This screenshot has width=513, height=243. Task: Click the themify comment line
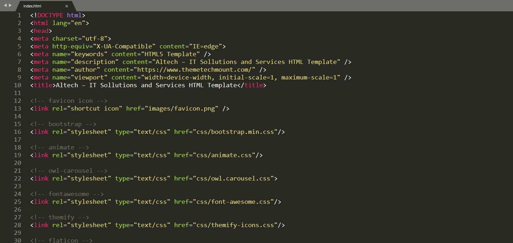[x=59, y=217]
